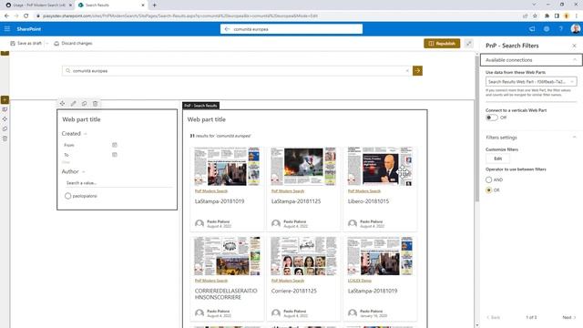Screen dimensions: 583x328
Task: Click the Save as draft button
Action: pos(26,43)
